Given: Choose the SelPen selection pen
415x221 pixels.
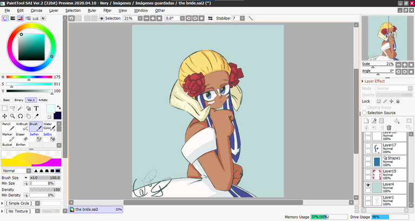Looking at the screenshot, I should (x=36, y=137).
